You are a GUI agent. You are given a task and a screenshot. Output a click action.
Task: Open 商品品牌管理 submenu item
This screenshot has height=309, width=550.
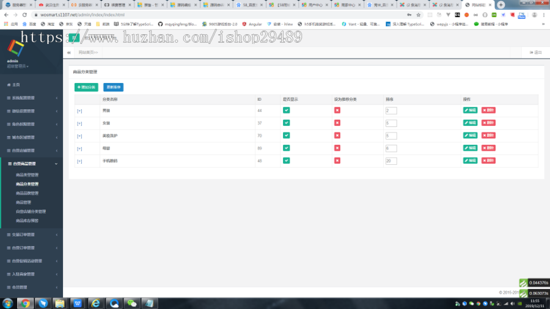[x=27, y=194]
